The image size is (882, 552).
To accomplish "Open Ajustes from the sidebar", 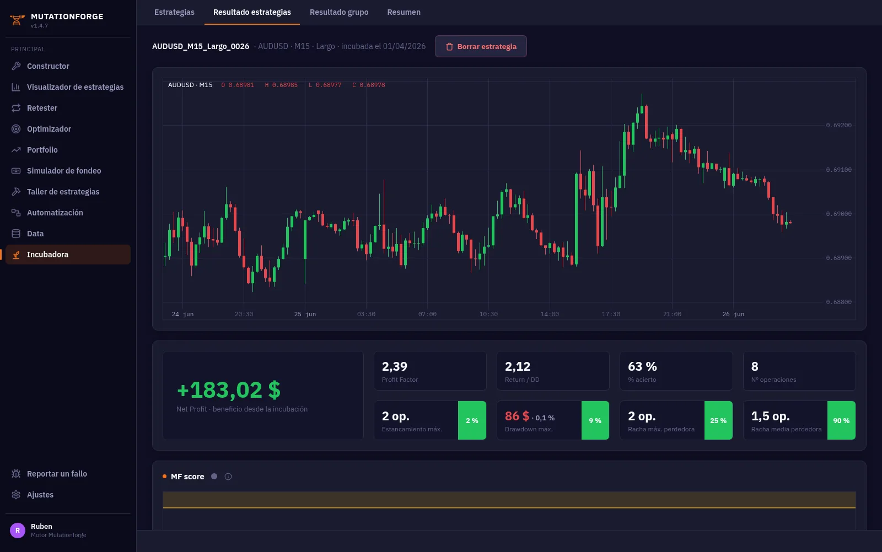I will (68, 495).
